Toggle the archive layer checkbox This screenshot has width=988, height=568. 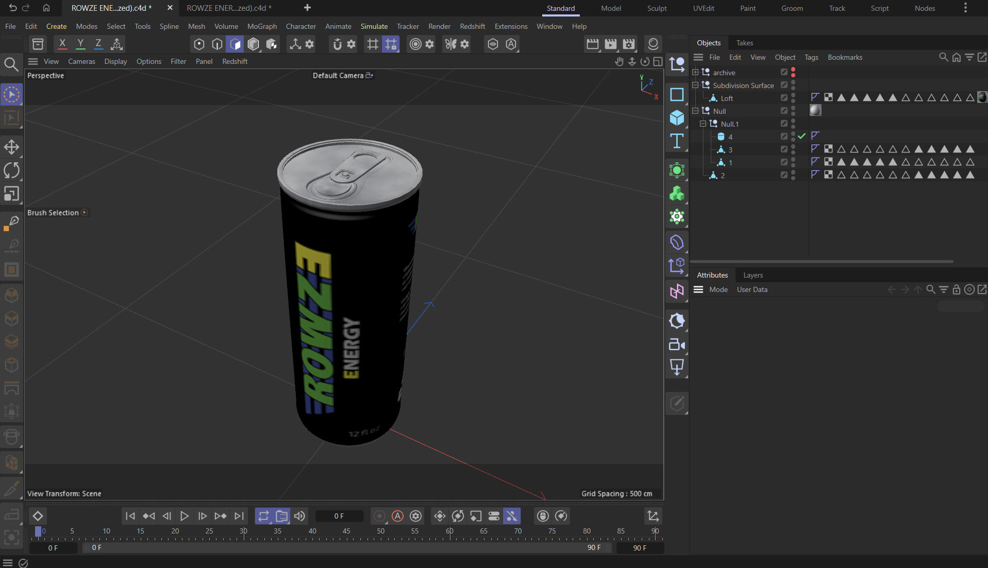[x=784, y=72]
